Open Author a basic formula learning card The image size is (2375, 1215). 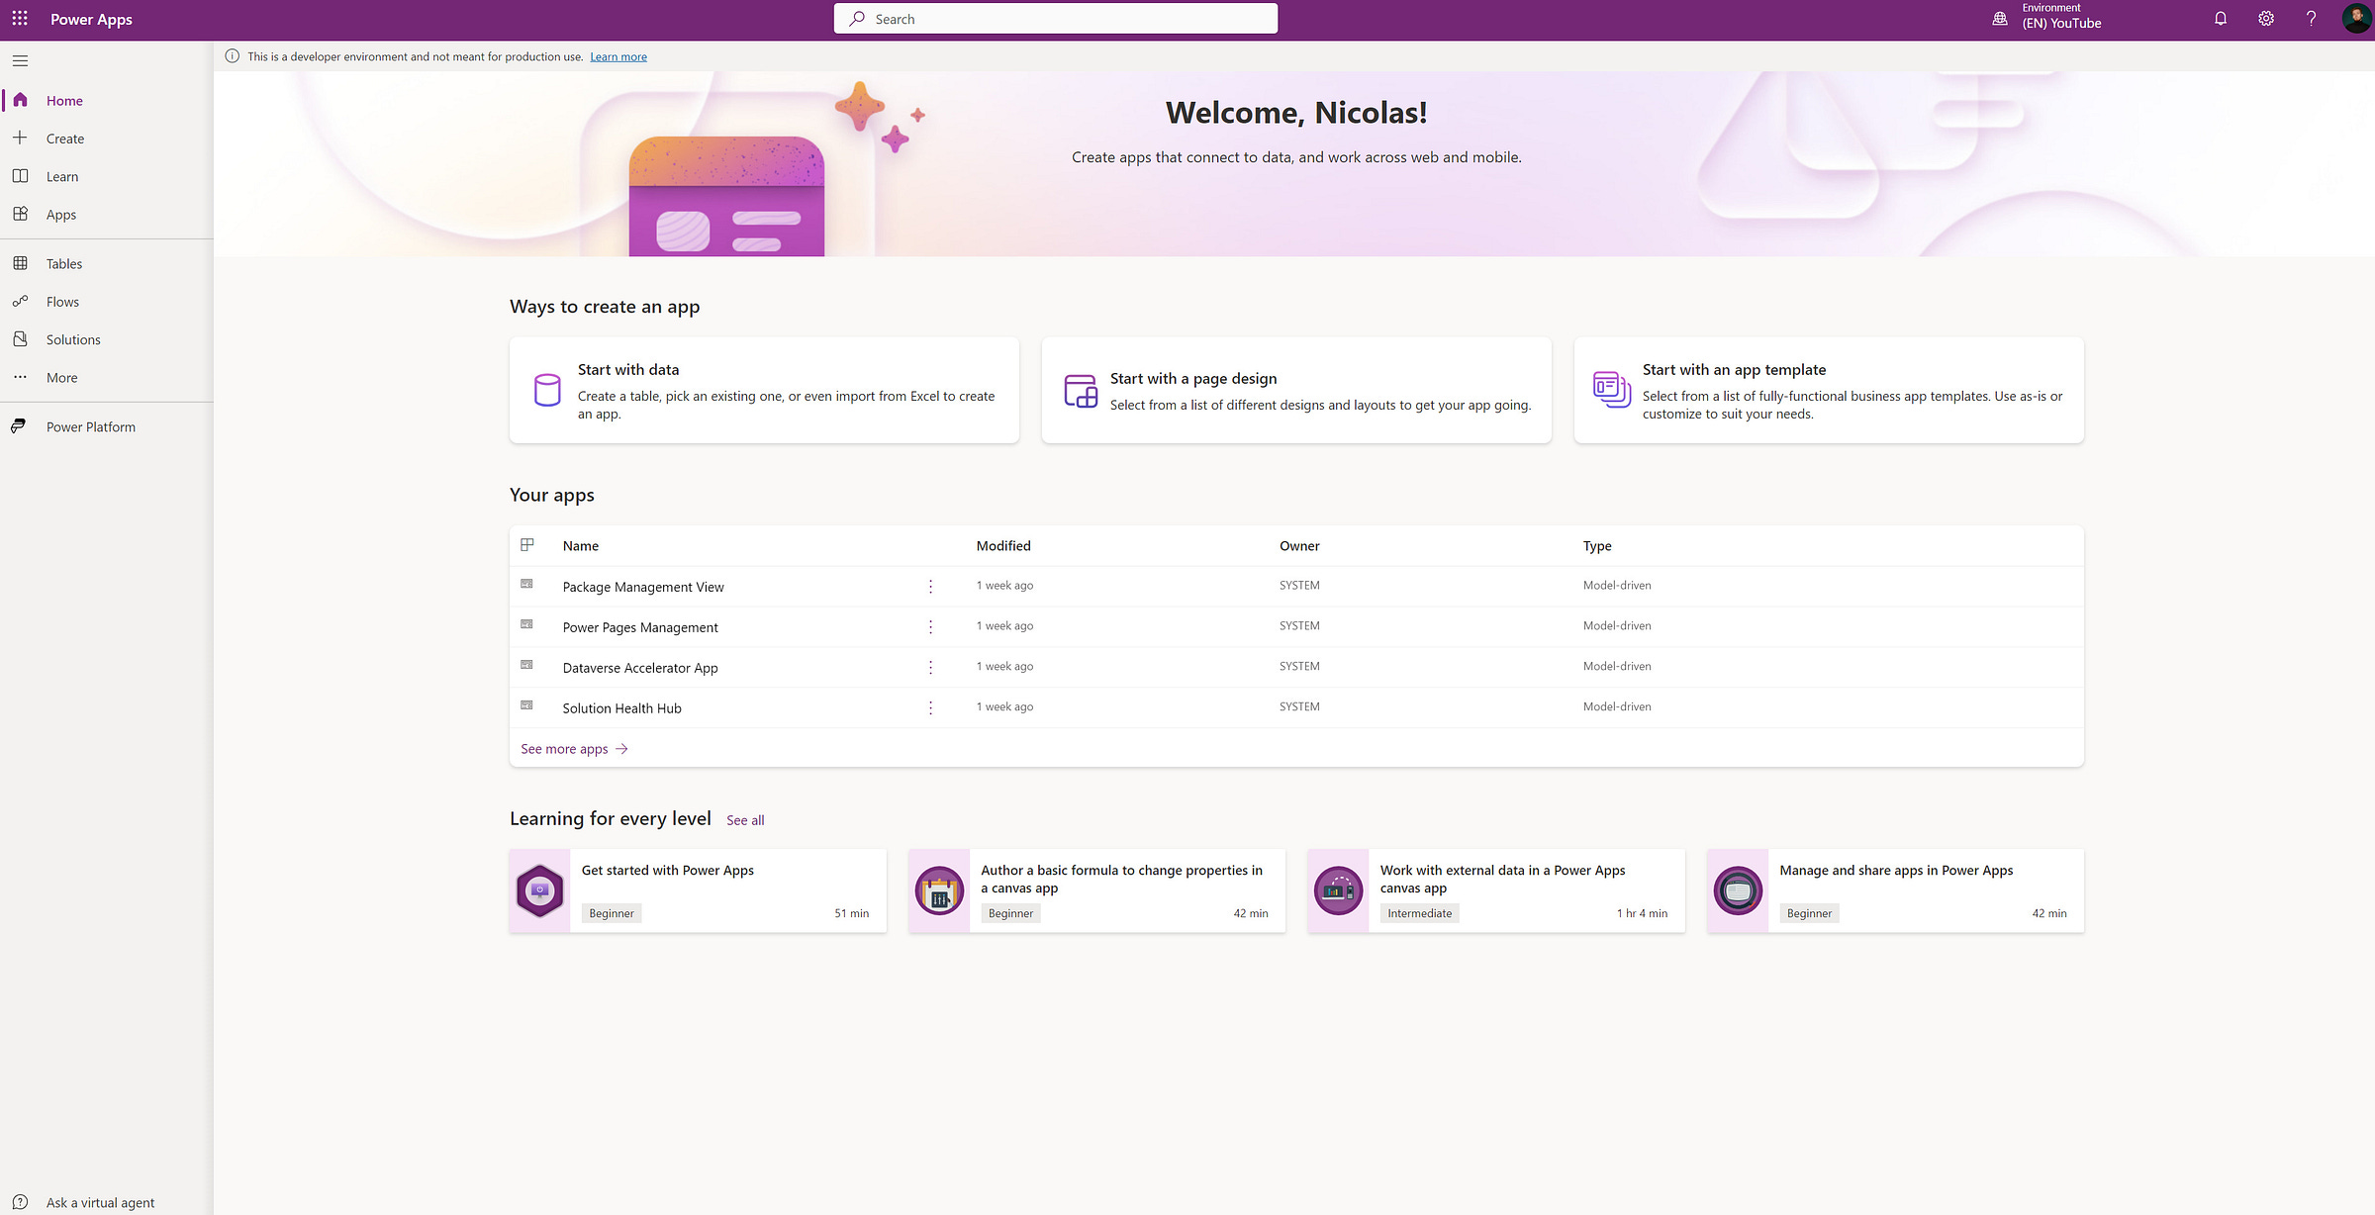point(1096,890)
